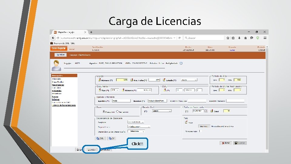Open the Novedades tab
291x164 pixels.
point(105,149)
